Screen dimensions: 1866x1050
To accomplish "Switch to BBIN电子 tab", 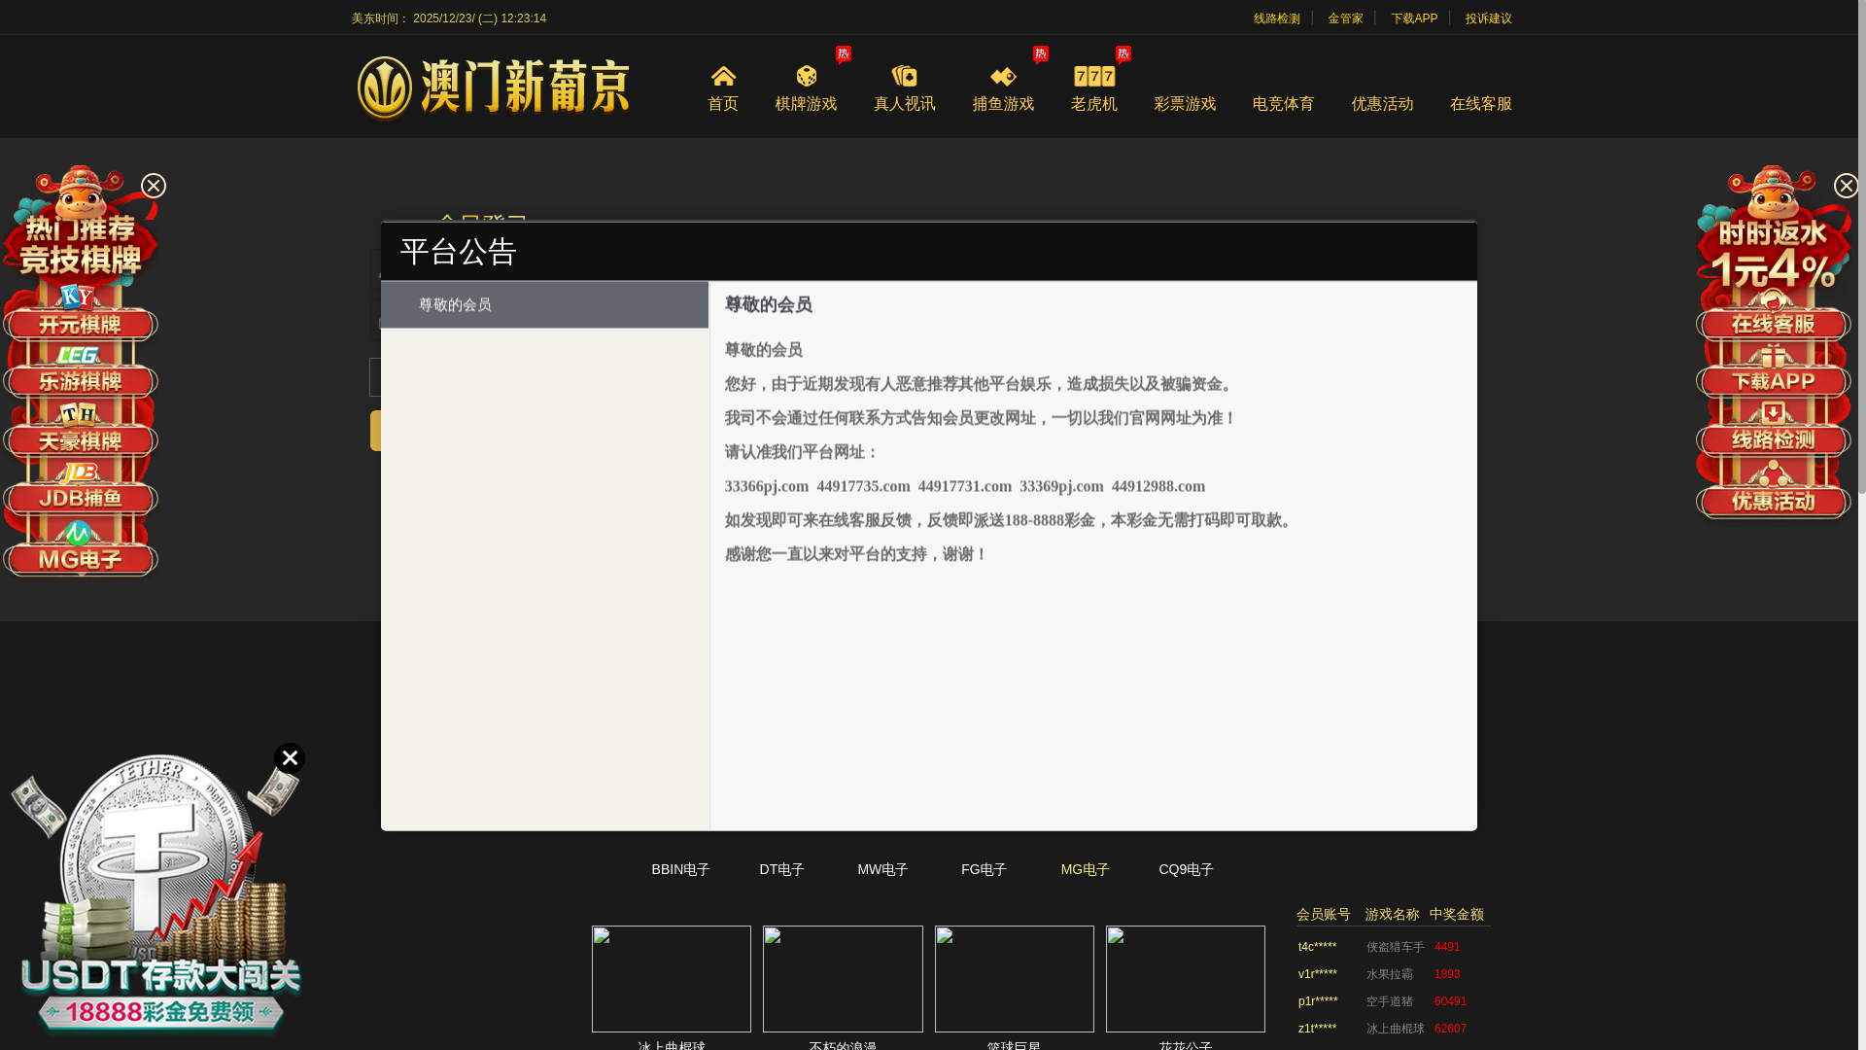I will [x=680, y=869].
